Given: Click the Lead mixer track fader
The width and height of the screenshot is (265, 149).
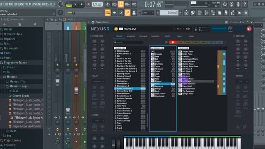Looking at the screenshot, I should tap(76, 91).
